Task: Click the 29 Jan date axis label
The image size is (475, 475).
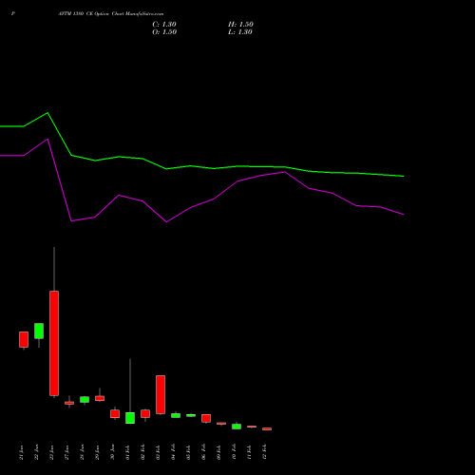Action: pos(97,452)
